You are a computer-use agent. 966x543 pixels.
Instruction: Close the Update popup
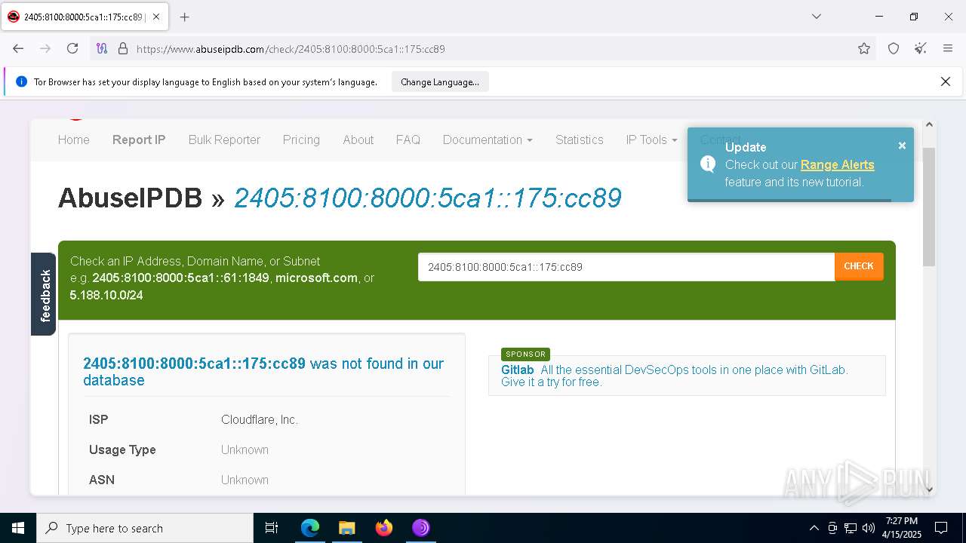902,146
